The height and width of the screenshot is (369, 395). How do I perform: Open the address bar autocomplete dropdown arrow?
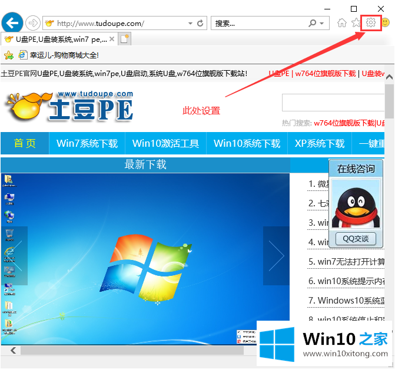pyautogui.click(x=191, y=23)
